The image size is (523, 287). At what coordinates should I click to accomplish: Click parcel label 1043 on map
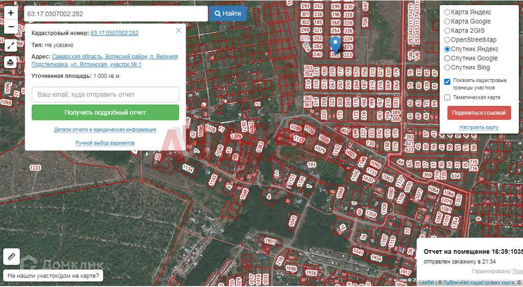pyautogui.click(x=293, y=221)
